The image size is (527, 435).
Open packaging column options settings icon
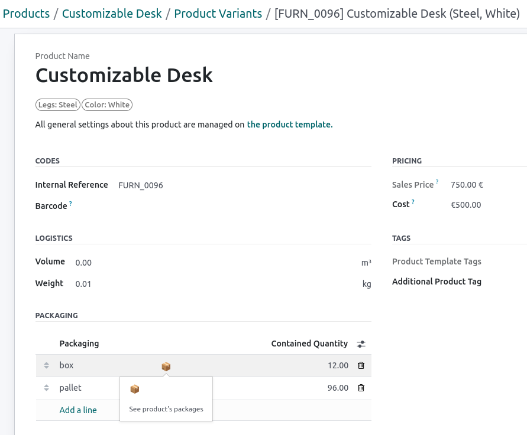[361, 344]
